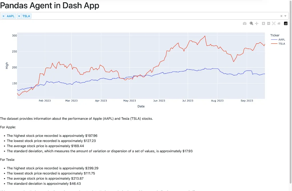Open the Plotly logo link icon
This screenshot has width=292, height=191.
pyautogui.click(x=286, y=23)
